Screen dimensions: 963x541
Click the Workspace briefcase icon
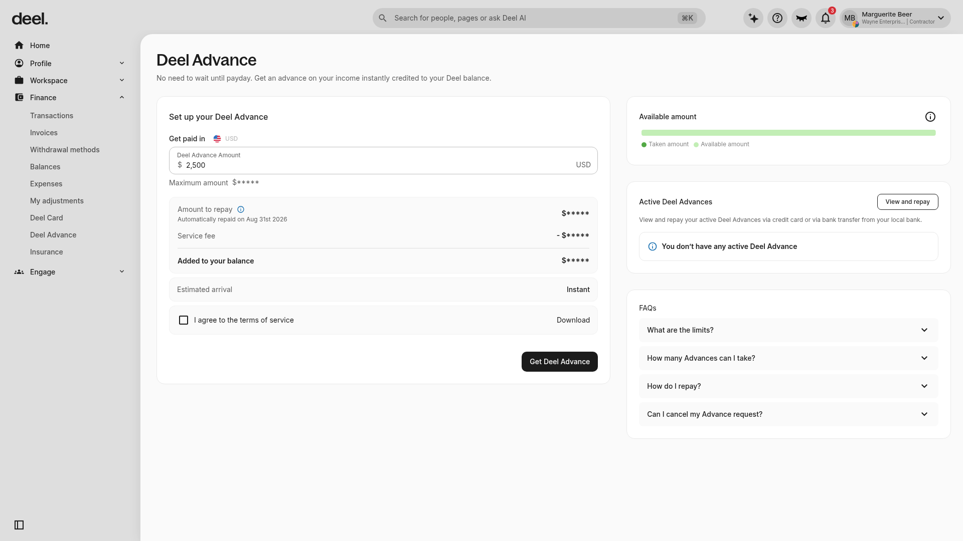19,81
